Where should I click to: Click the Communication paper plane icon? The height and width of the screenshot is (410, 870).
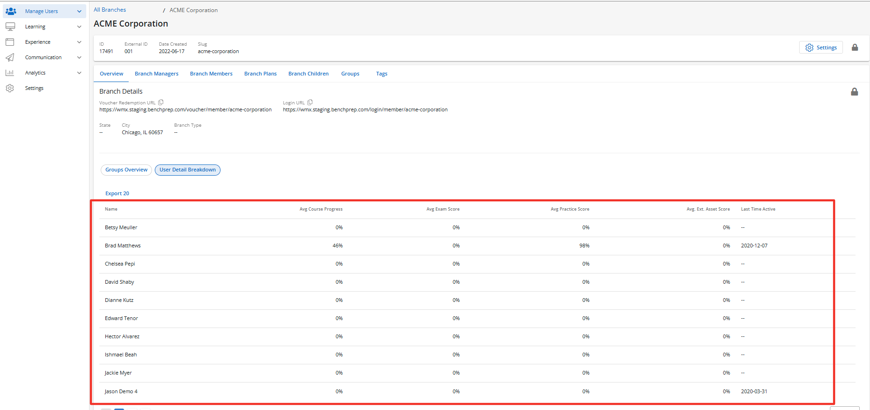coord(10,57)
